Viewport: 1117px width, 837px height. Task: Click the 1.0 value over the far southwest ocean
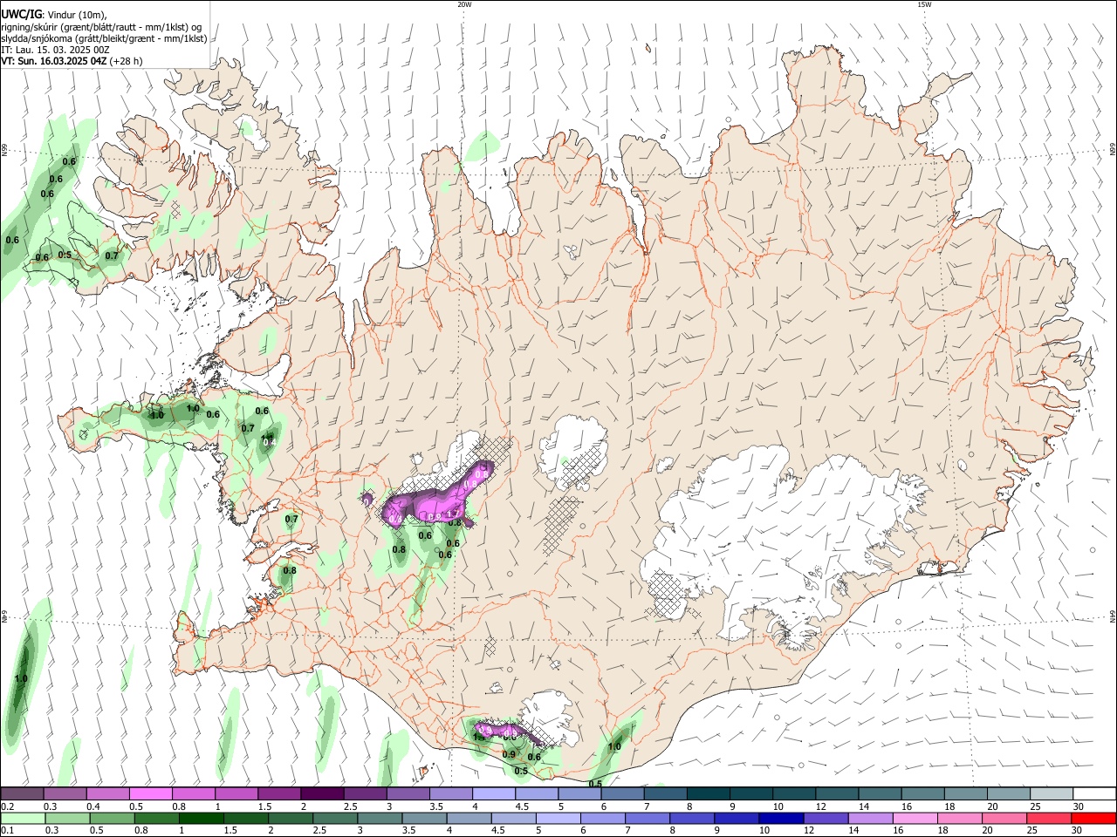point(22,678)
